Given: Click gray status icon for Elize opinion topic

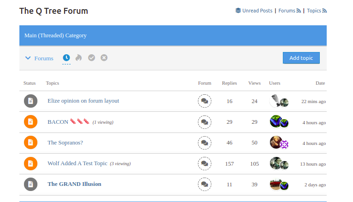Looking at the screenshot, I should (30, 101).
